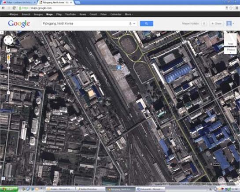Open Drive in the Google bar
This screenshot has height=192, width=240.
tap(103, 15)
